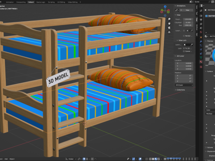Viewport: 215px width, 161px height.
Task: Click the Clip Start value field
Action: tap(188, 22)
